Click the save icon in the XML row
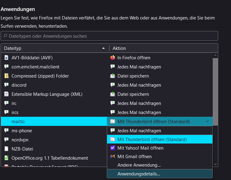 [113, 94]
